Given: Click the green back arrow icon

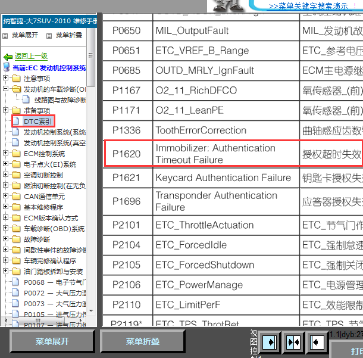Looking at the screenshot, I should tap(8, 57).
